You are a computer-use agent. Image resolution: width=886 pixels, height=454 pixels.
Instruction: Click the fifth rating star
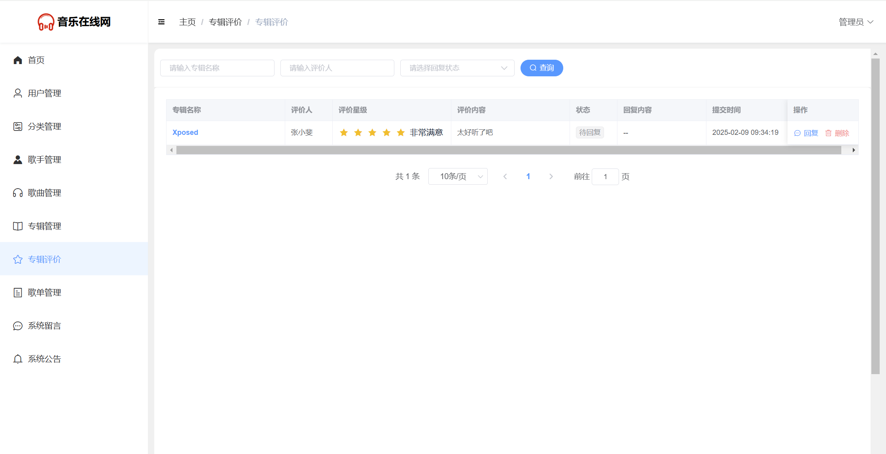[401, 132]
